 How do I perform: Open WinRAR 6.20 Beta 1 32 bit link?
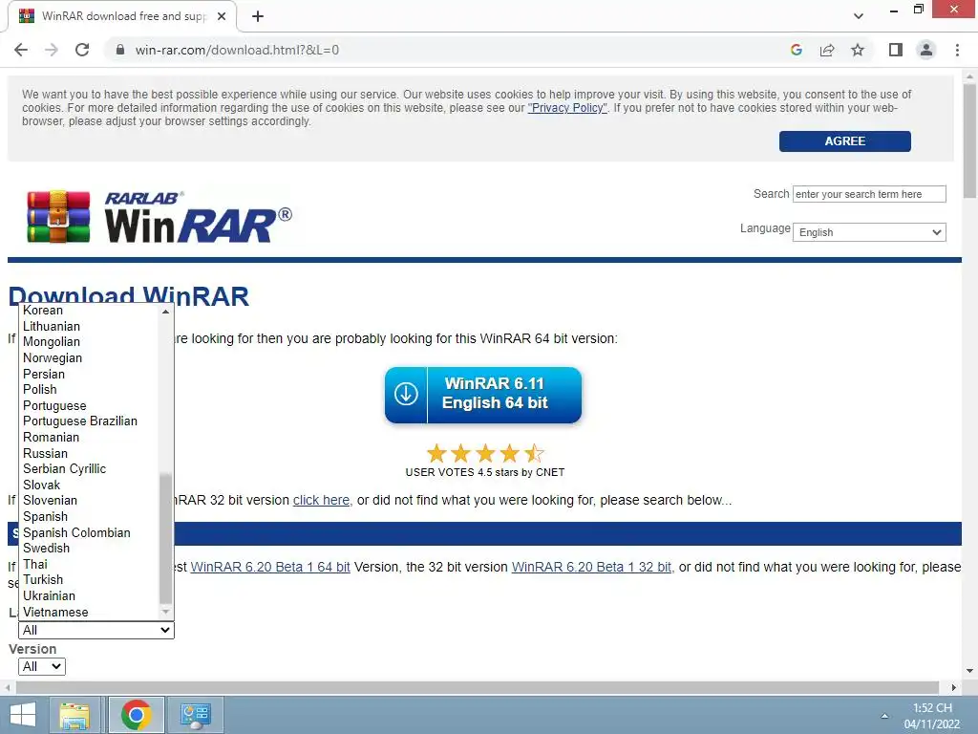pyautogui.click(x=591, y=567)
